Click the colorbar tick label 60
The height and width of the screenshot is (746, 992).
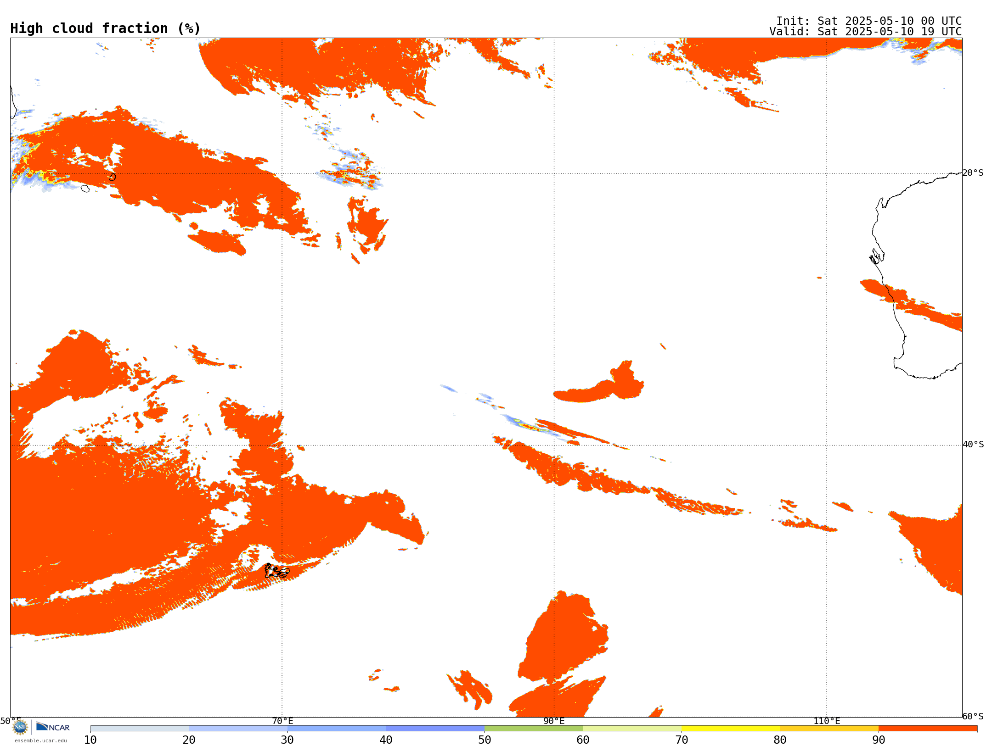tap(583, 740)
